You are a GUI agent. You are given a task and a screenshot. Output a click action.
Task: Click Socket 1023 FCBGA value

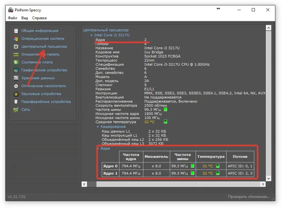tap(162, 56)
